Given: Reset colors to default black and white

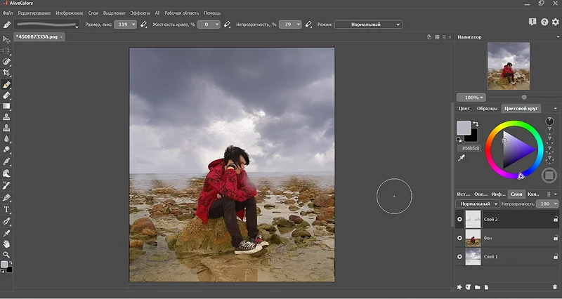Looking at the screenshot, I should (x=459, y=140).
